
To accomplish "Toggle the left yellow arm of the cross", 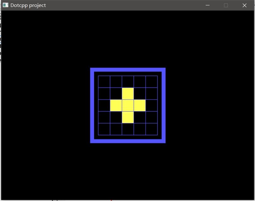I will (116, 105).
